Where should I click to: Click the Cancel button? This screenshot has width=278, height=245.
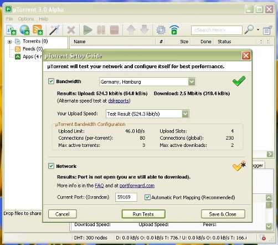(63, 214)
